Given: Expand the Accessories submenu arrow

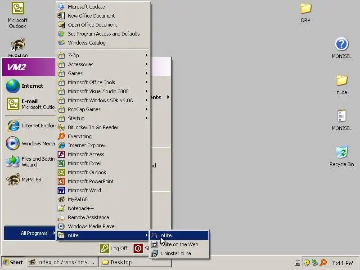Looking at the screenshot, I should click(146, 64).
